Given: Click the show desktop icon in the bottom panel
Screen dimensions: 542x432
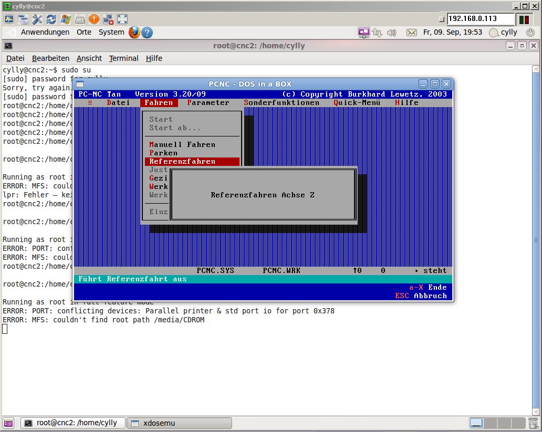Looking at the screenshot, I should 8,423.
